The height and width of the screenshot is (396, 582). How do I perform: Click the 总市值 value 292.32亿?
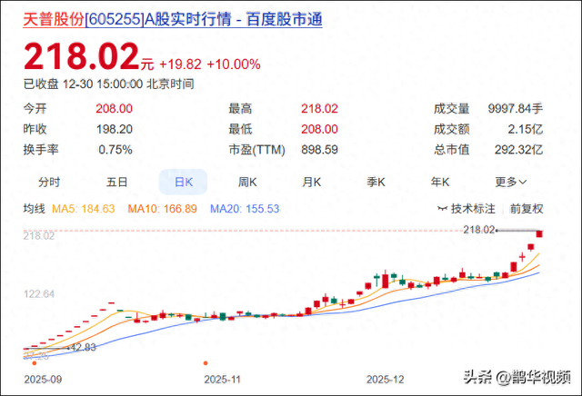(518, 150)
